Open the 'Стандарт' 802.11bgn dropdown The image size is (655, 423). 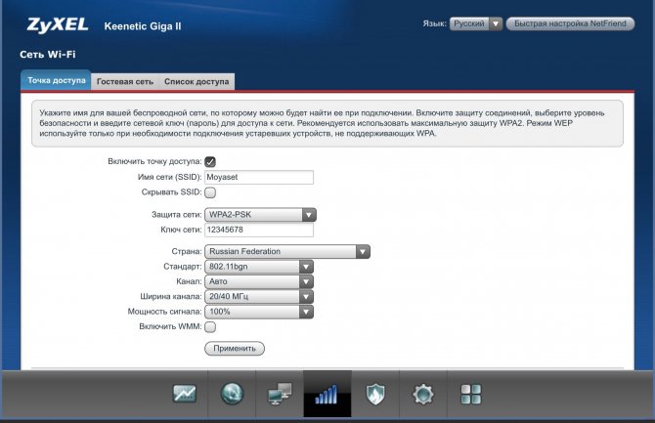click(x=258, y=267)
